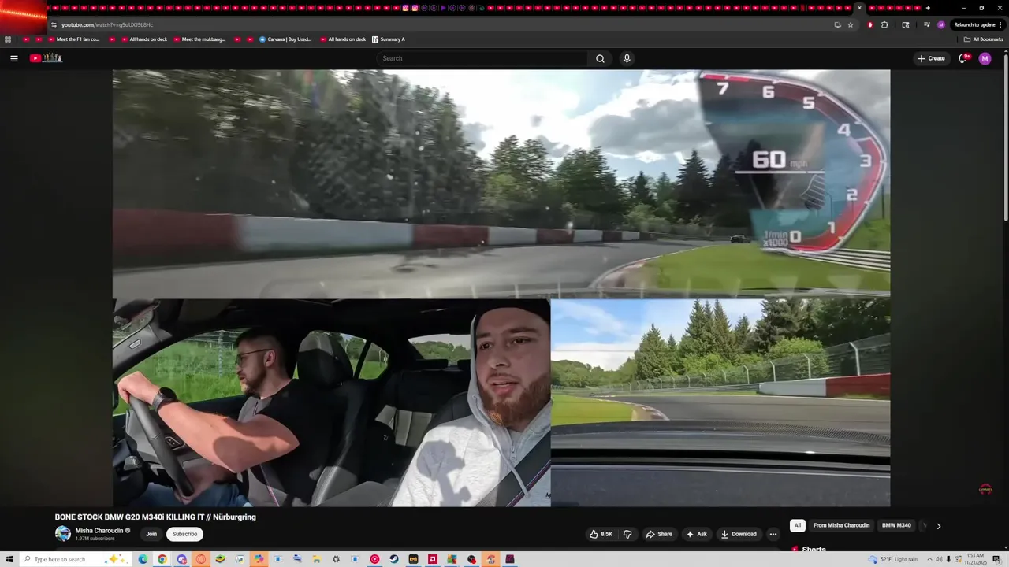Image resolution: width=1009 pixels, height=567 pixels.
Task: Select the All filter chip
Action: [797, 525]
